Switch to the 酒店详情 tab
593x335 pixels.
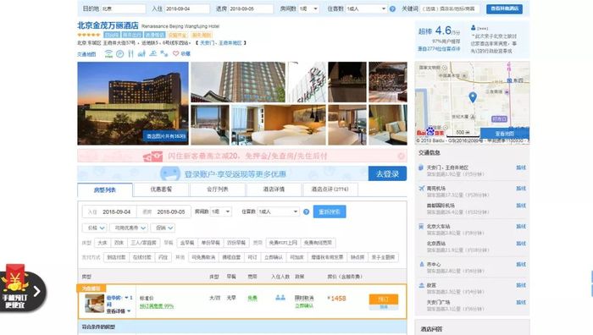pyautogui.click(x=274, y=189)
